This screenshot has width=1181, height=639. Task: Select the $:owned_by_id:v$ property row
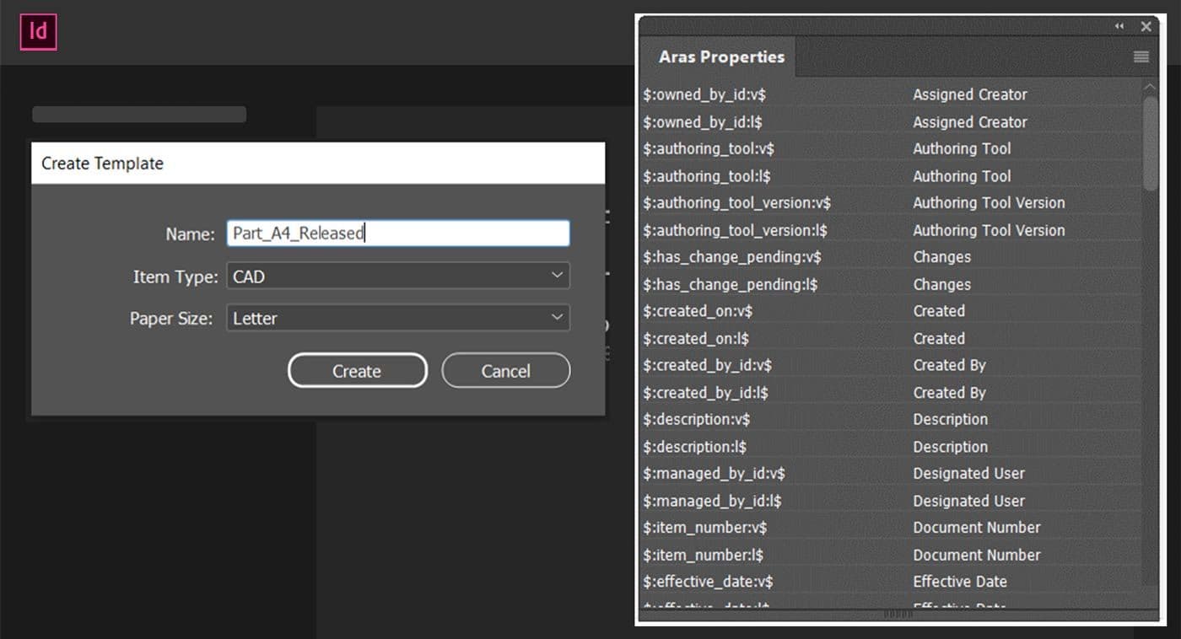pos(891,94)
